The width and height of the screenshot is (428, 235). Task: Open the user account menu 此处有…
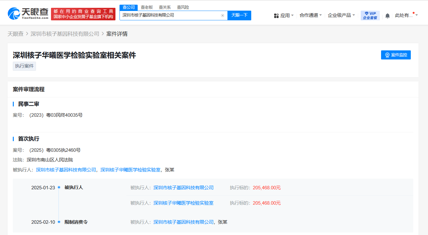point(406,15)
